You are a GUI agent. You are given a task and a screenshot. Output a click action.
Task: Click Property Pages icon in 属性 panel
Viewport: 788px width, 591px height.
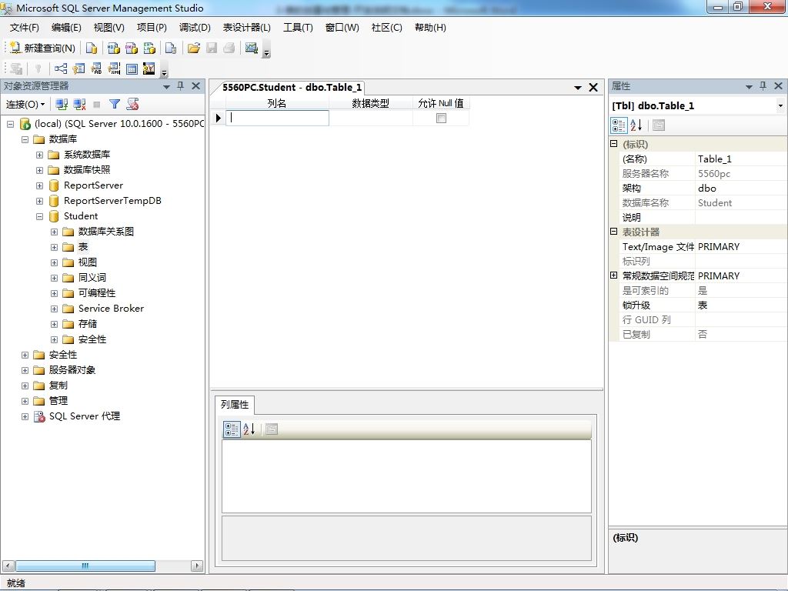pos(659,125)
